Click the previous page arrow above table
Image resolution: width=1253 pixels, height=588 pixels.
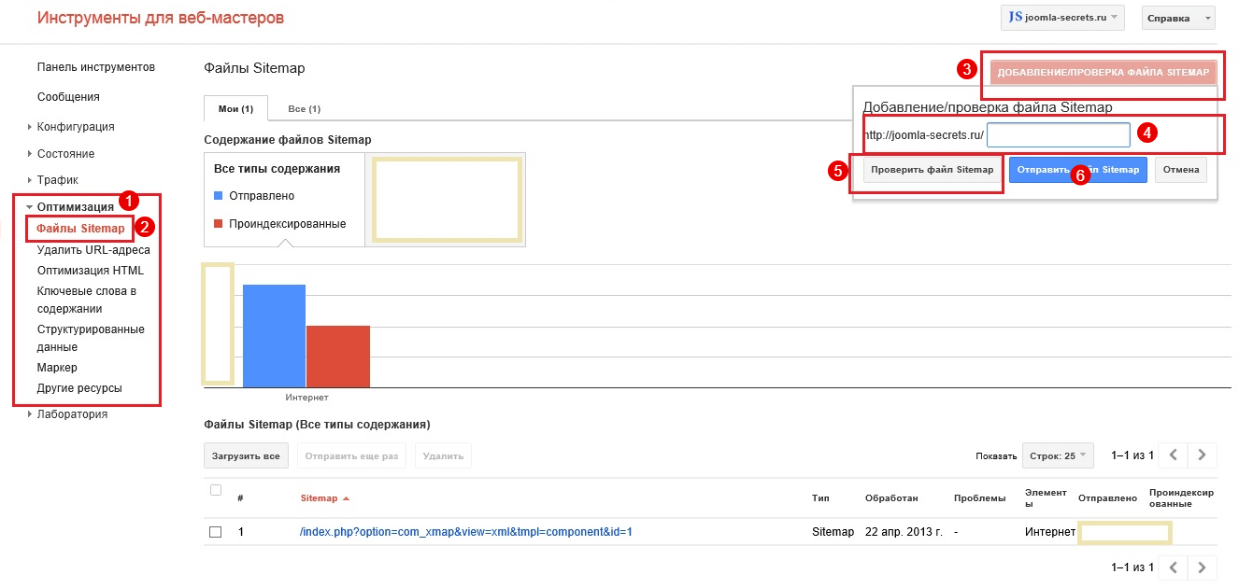pos(1174,455)
